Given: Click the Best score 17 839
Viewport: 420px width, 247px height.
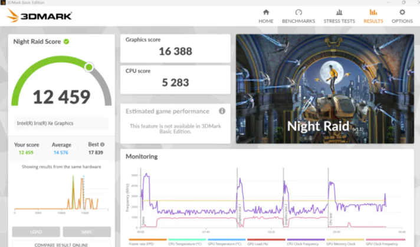Looking at the screenshot, I should click(96, 152).
